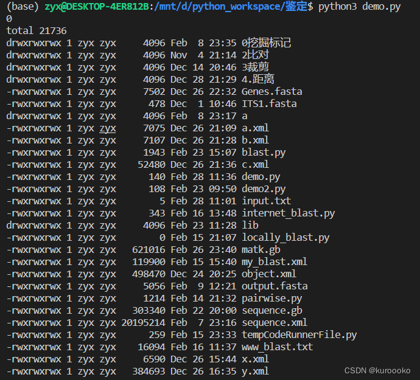Image resolution: width=420 pixels, height=380 pixels.
Task: Click the file name pairwise.py
Action: (272, 299)
